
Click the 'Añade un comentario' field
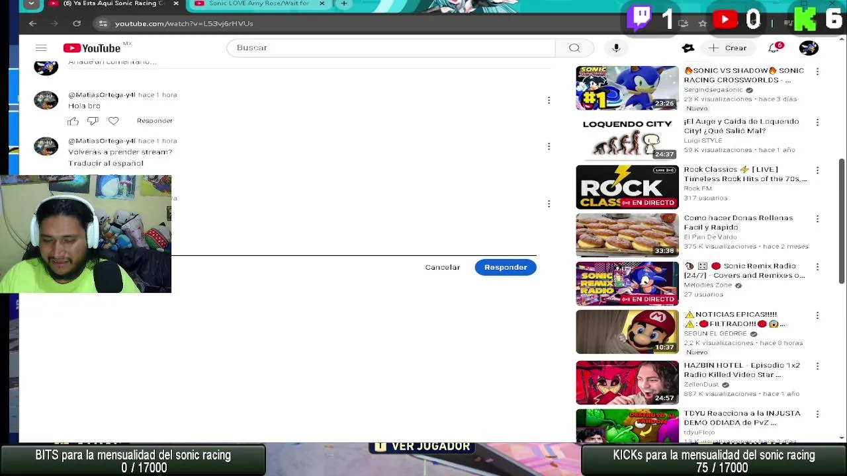[x=310, y=62]
